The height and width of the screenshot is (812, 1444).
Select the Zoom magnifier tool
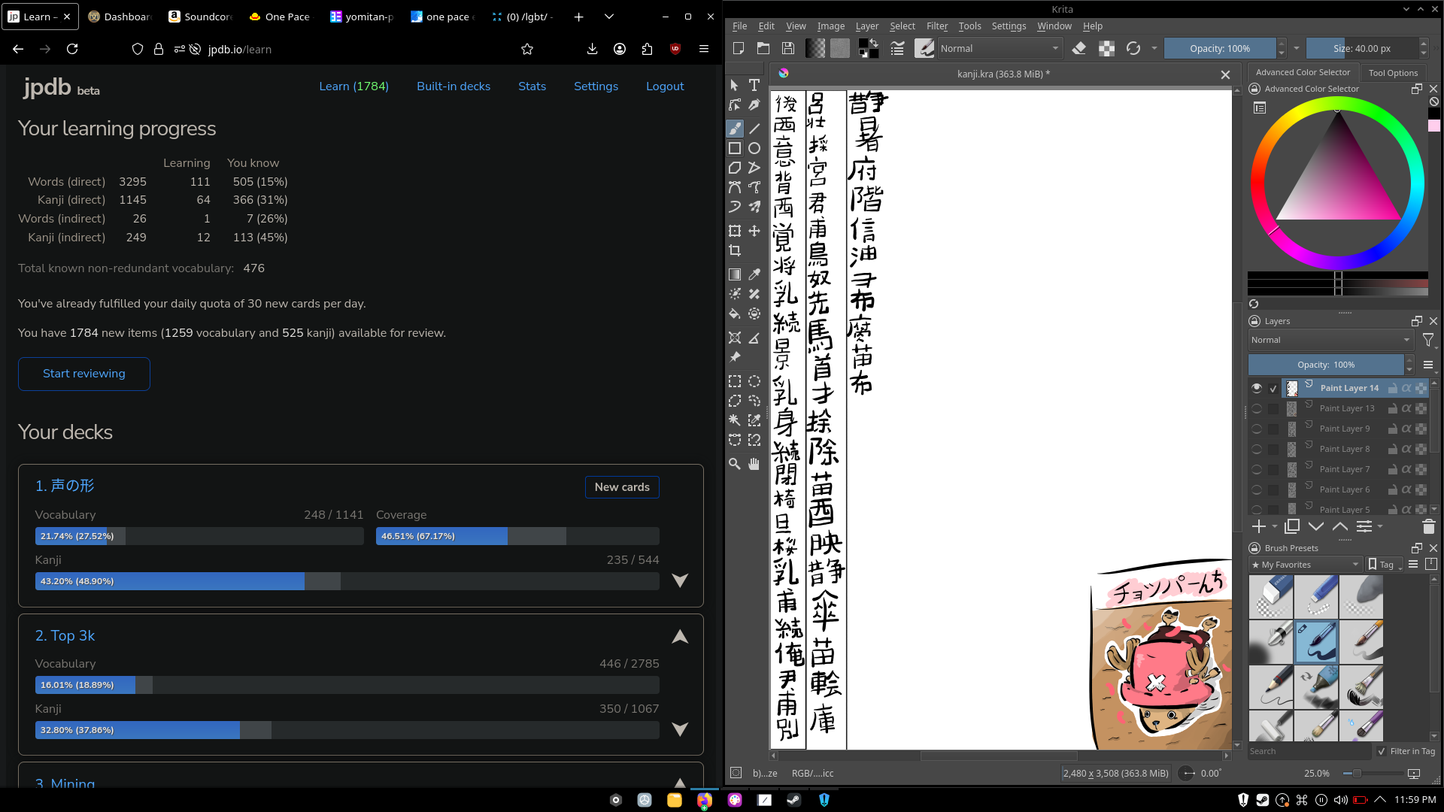(x=735, y=464)
